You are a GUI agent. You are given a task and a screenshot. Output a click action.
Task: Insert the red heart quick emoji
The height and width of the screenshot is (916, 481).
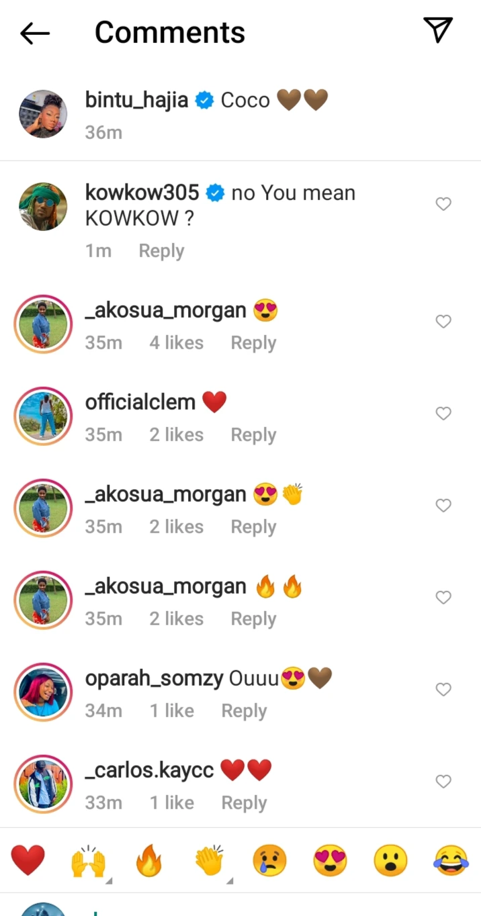pos(28,861)
